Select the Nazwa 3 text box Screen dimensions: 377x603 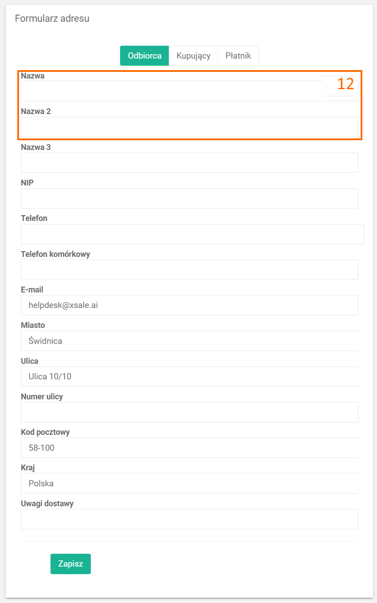pos(189,162)
